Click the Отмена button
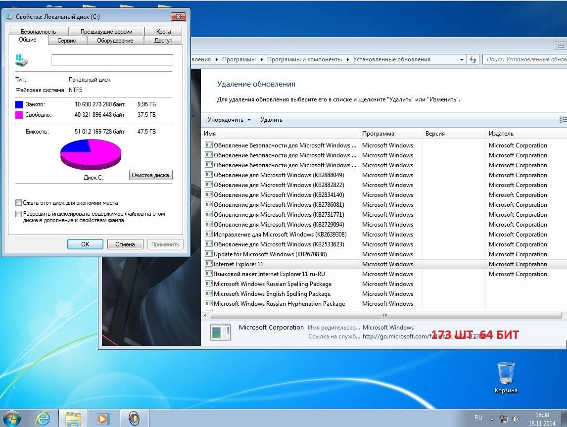Image resolution: width=567 pixels, height=427 pixels. click(125, 244)
